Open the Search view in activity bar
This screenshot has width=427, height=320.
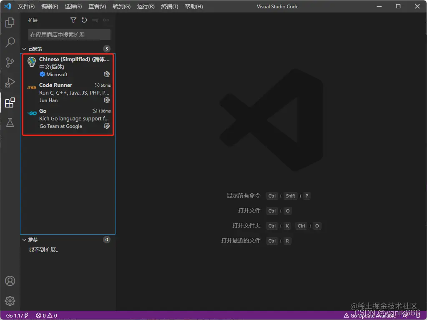pos(10,42)
